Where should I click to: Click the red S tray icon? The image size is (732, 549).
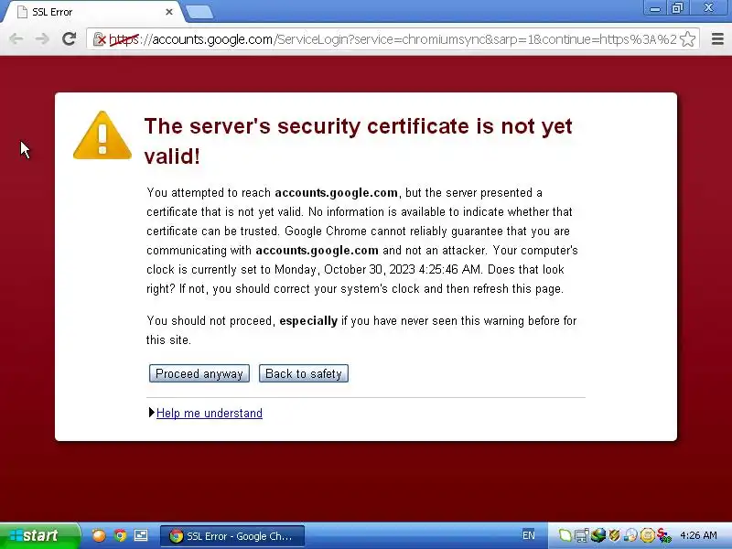[663, 535]
